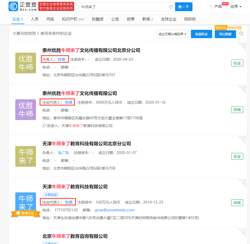The height and width of the screenshot is (244, 250).
Task: Click the investor magnifier icon
Action: (x=44, y=126)
